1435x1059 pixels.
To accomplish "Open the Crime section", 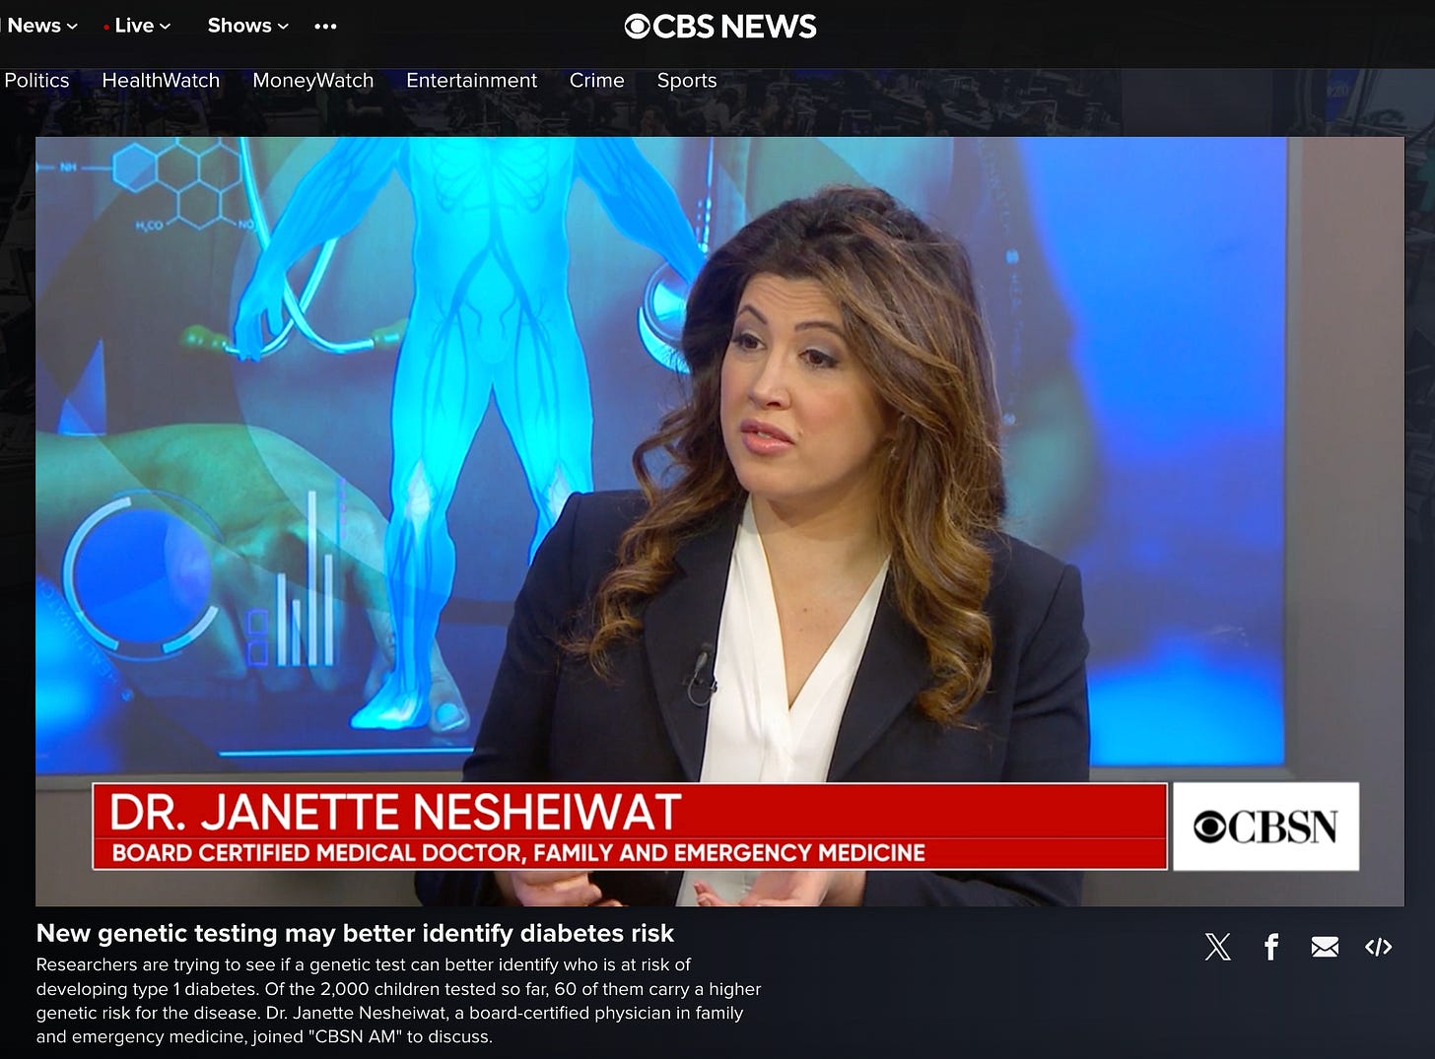I will (x=596, y=81).
